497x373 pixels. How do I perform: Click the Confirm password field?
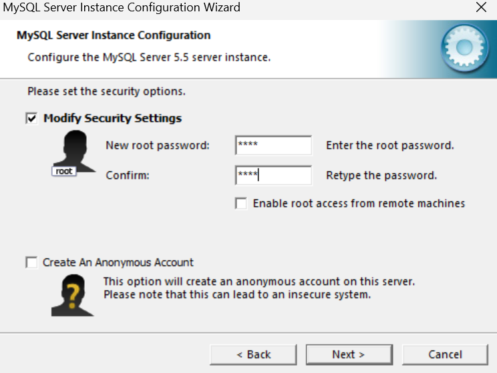tap(273, 176)
